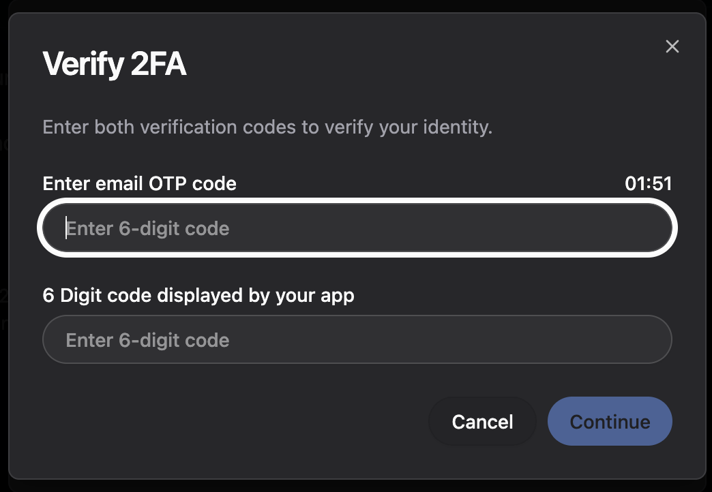
Task: Dismiss verification using the Cancel button
Action: pyautogui.click(x=482, y=421)
